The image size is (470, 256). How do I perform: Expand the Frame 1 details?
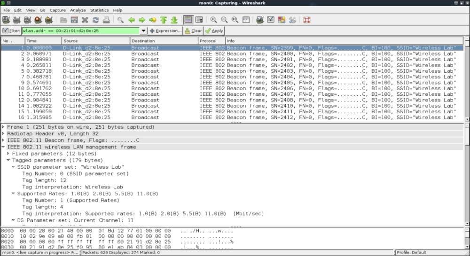click(x=3, y=127)
